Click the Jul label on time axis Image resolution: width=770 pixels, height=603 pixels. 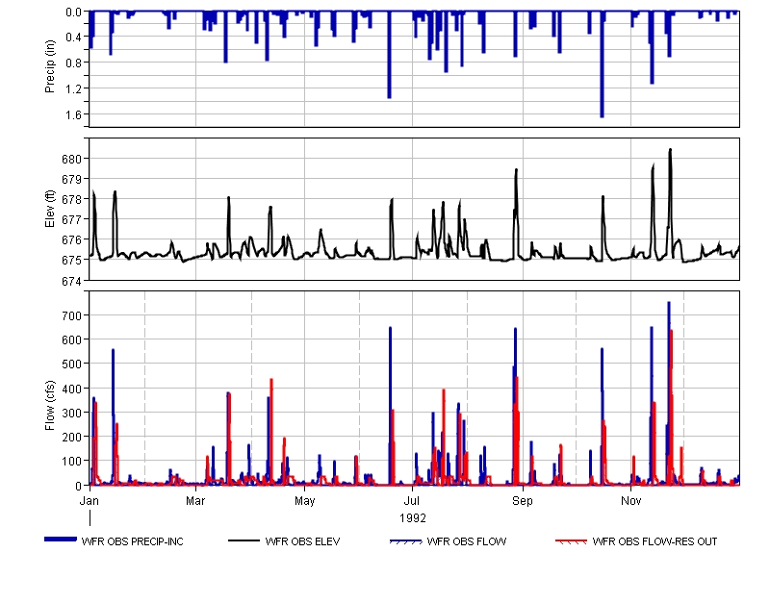(x=412, y=501)
